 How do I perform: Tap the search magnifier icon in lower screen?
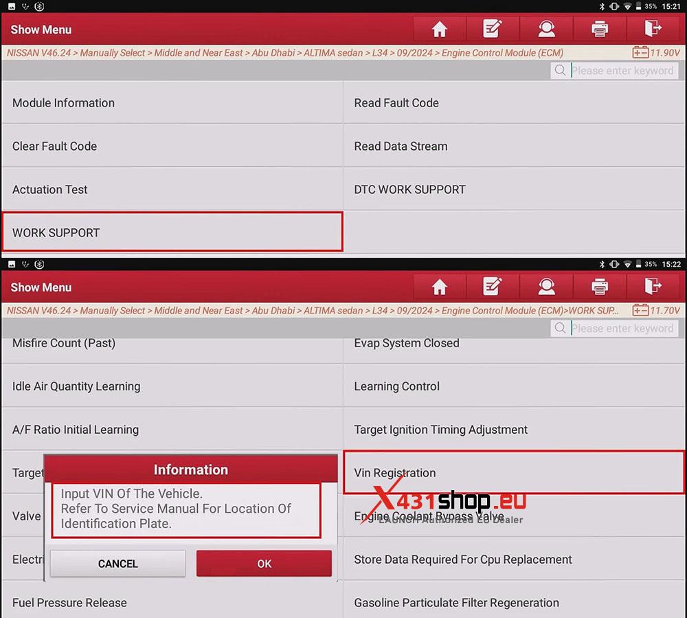(560, 328)
